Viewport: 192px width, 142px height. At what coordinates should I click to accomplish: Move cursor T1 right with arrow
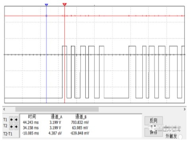[16, 120]
